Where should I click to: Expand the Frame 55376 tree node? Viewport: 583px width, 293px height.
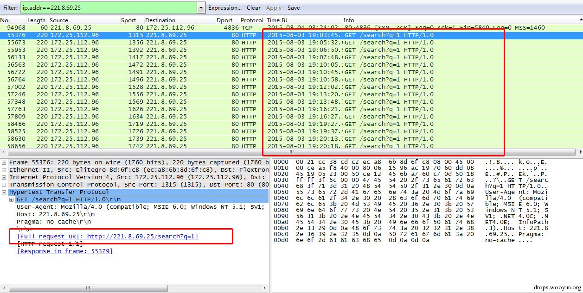[4, 162]
